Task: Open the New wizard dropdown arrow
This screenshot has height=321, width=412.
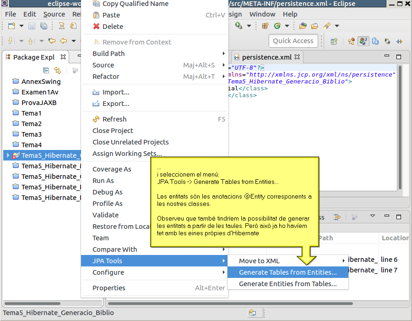Action: pyautogui.click(x=22, y=26)
